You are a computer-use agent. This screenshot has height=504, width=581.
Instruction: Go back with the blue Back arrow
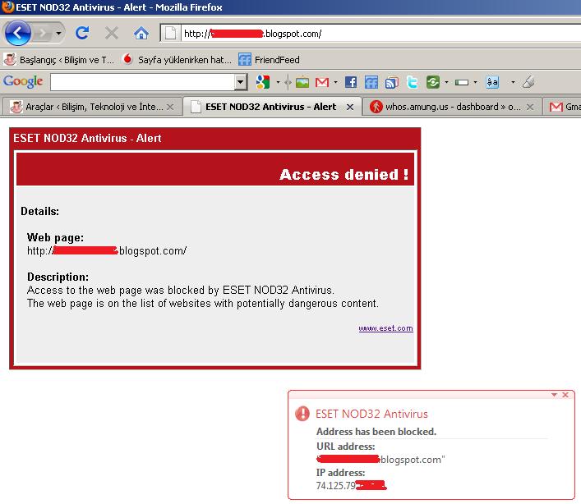coord(17,34)
